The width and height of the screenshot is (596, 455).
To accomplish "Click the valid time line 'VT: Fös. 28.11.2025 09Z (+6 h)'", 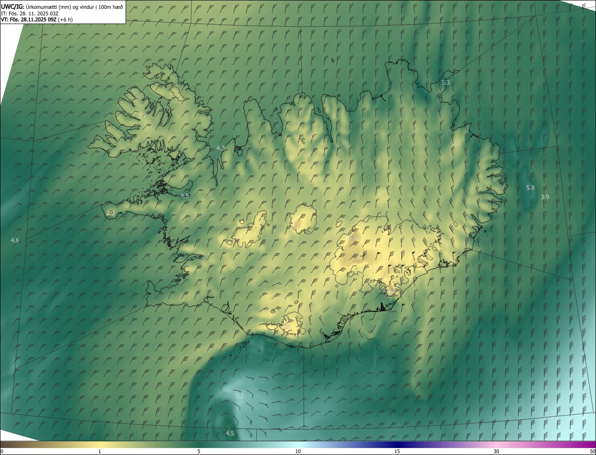I will [x=37, y=20].
